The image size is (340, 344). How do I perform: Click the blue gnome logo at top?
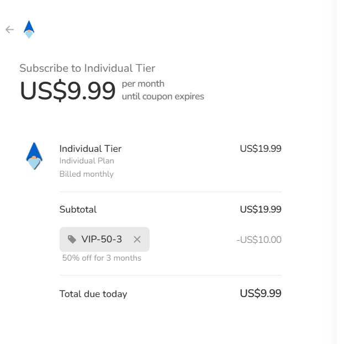29,29
